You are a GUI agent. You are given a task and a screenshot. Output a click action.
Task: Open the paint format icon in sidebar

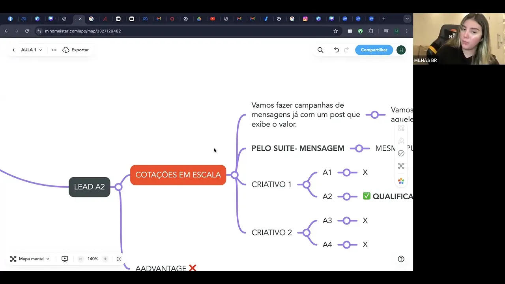click(x=401, y=141)
